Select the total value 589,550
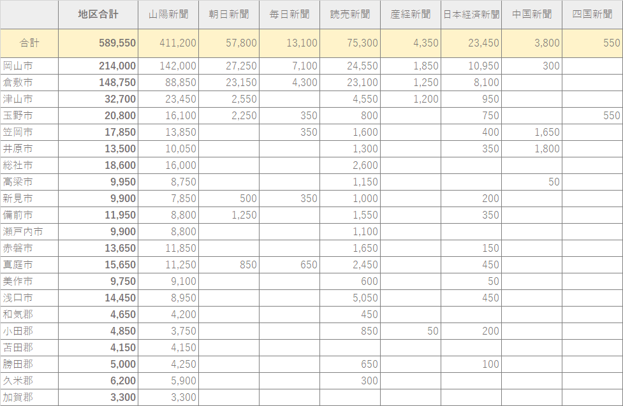Image resolution: width=623 pixels, height=406 pixels. coord(98,43)
